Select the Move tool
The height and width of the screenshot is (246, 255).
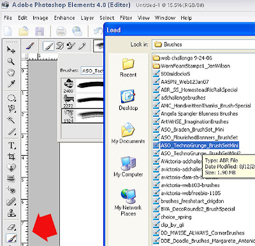pos(11,50)
